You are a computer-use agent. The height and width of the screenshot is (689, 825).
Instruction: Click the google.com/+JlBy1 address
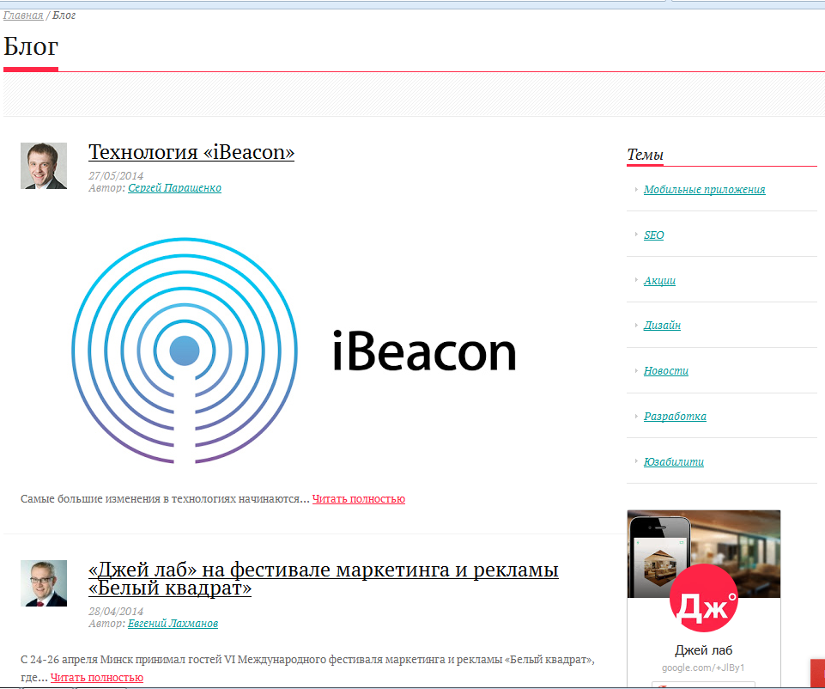(x=703, y=668)
